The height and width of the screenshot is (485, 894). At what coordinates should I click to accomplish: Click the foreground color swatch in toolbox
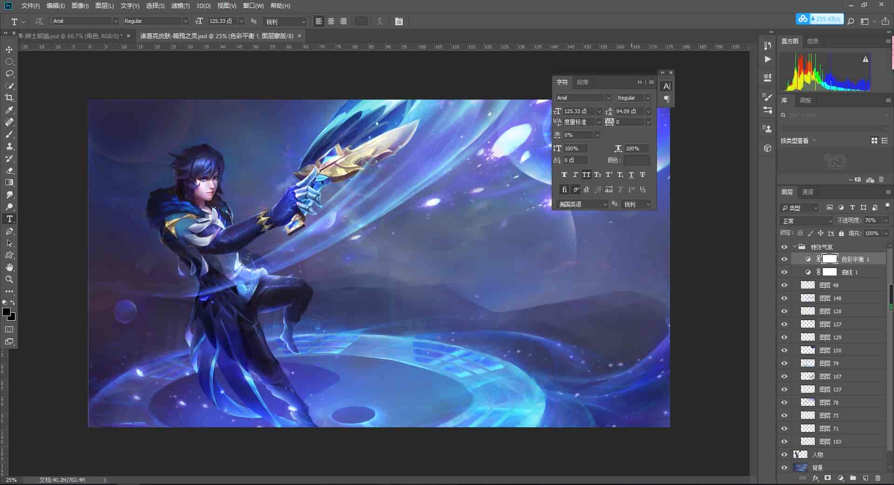click(7, 312)
